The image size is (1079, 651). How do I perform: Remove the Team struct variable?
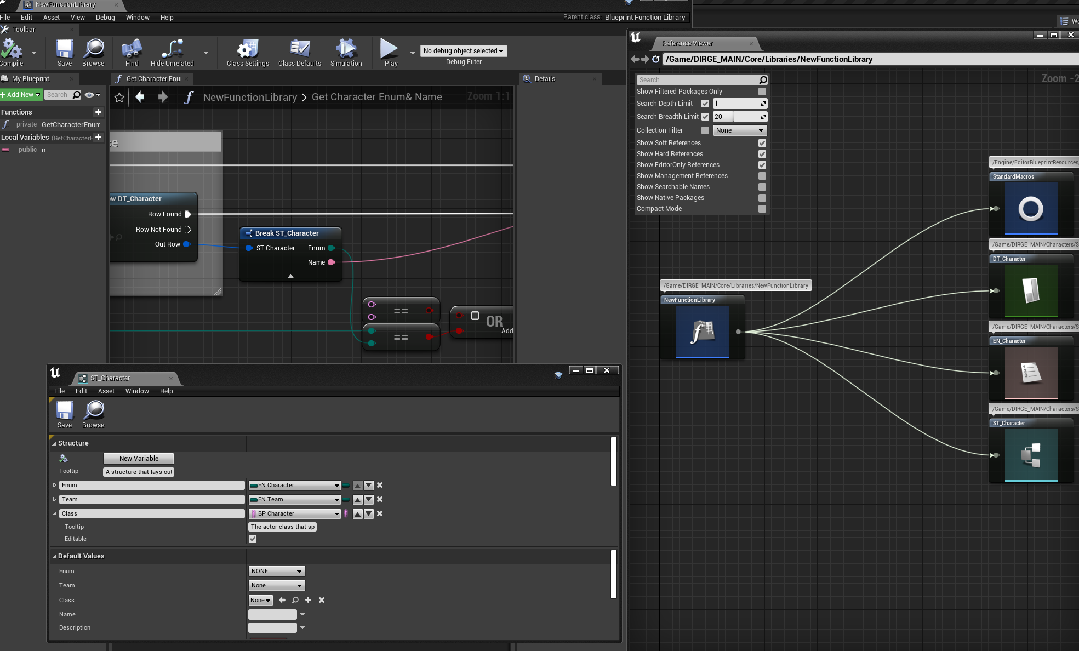pyautogui.click(x=380, y=499)
